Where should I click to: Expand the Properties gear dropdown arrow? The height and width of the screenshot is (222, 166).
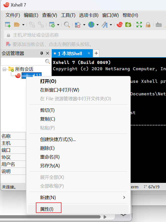(x=58, y=25)
